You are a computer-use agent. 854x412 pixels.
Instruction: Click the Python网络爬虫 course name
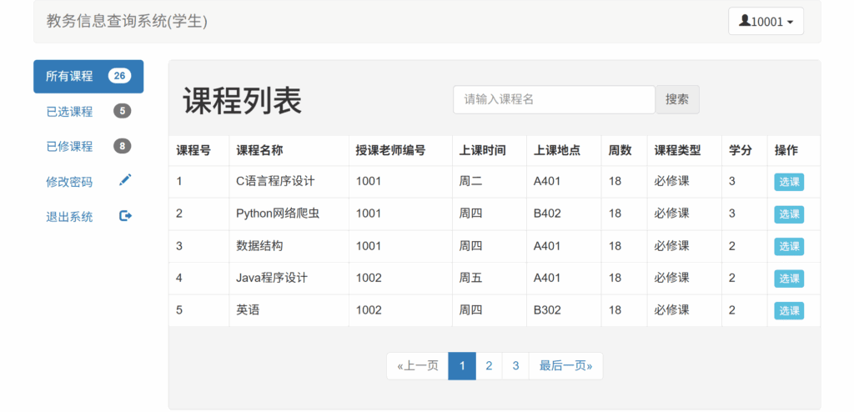pyautogui.click(x=277, y=213)
